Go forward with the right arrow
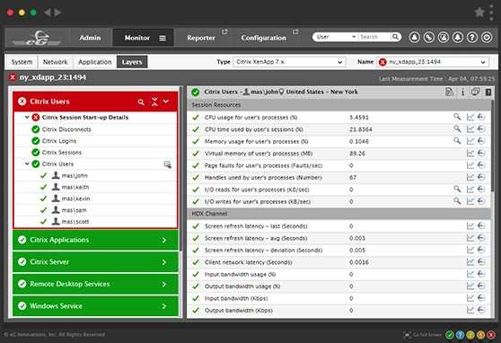The image size is (501, 343). (57, 13)
